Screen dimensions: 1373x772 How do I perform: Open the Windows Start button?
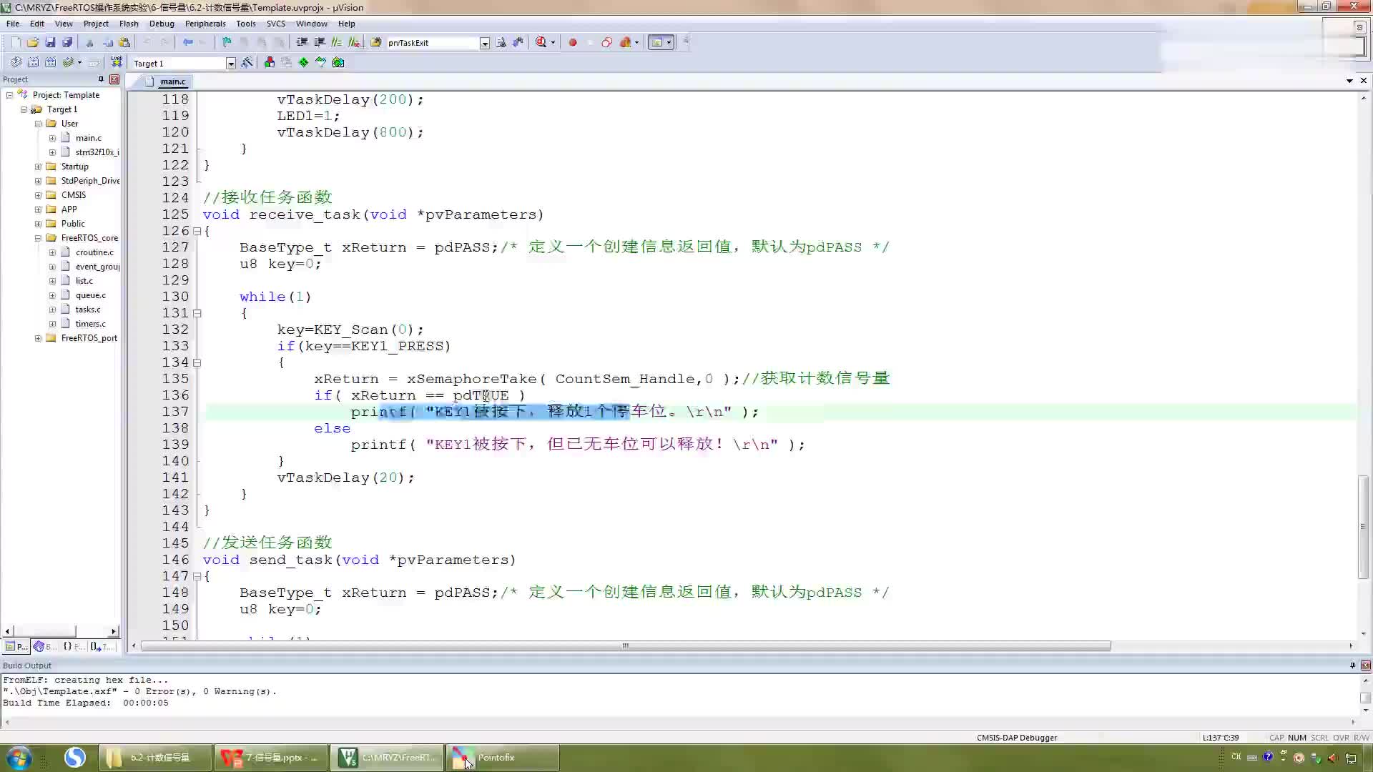[x=19, y=758]
